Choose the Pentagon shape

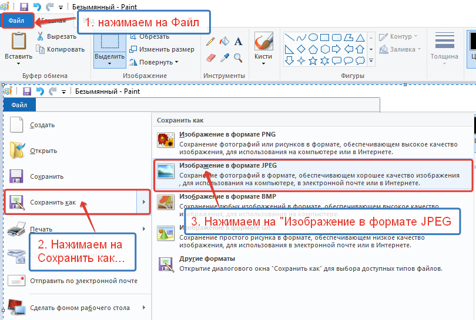coord(313,49)
